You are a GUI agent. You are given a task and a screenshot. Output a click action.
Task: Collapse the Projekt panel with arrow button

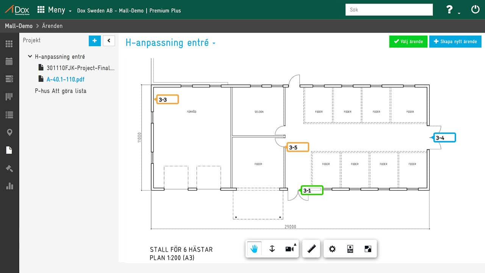pyautogui.click(x=109, y=41)
